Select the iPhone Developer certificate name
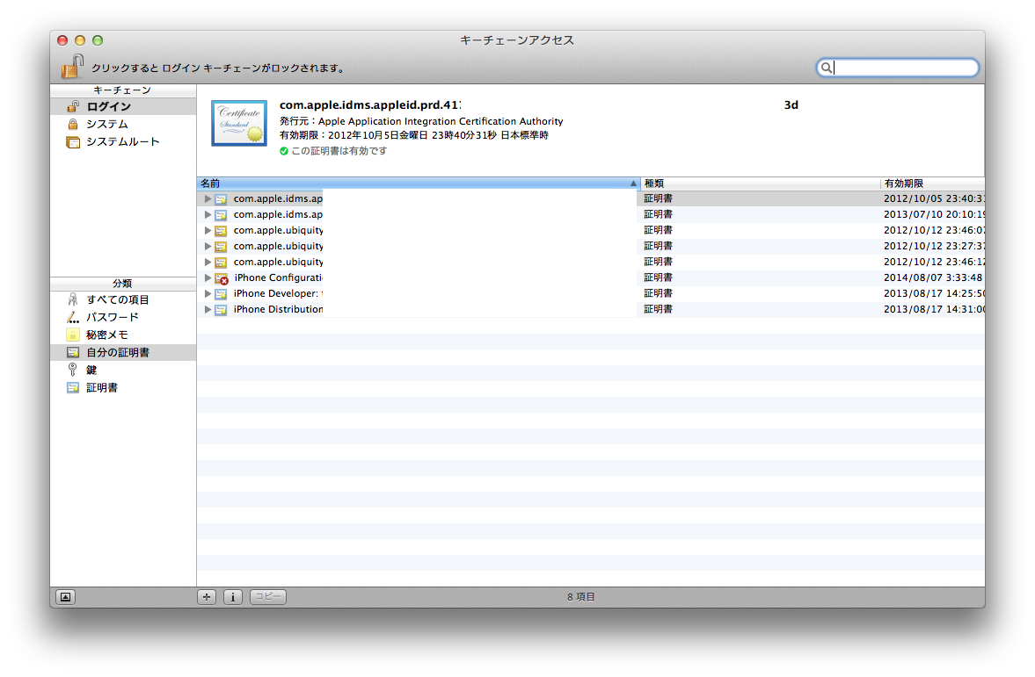Image resolution: width=1035 pixels, height=677 pixels. click(x=278, y=293)
